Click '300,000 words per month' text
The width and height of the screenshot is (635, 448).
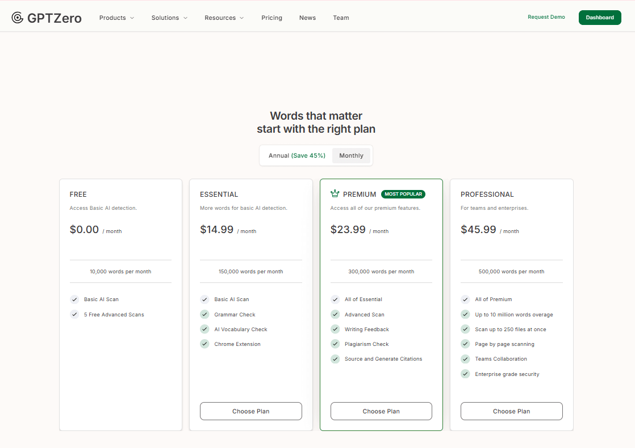point(381,272)
